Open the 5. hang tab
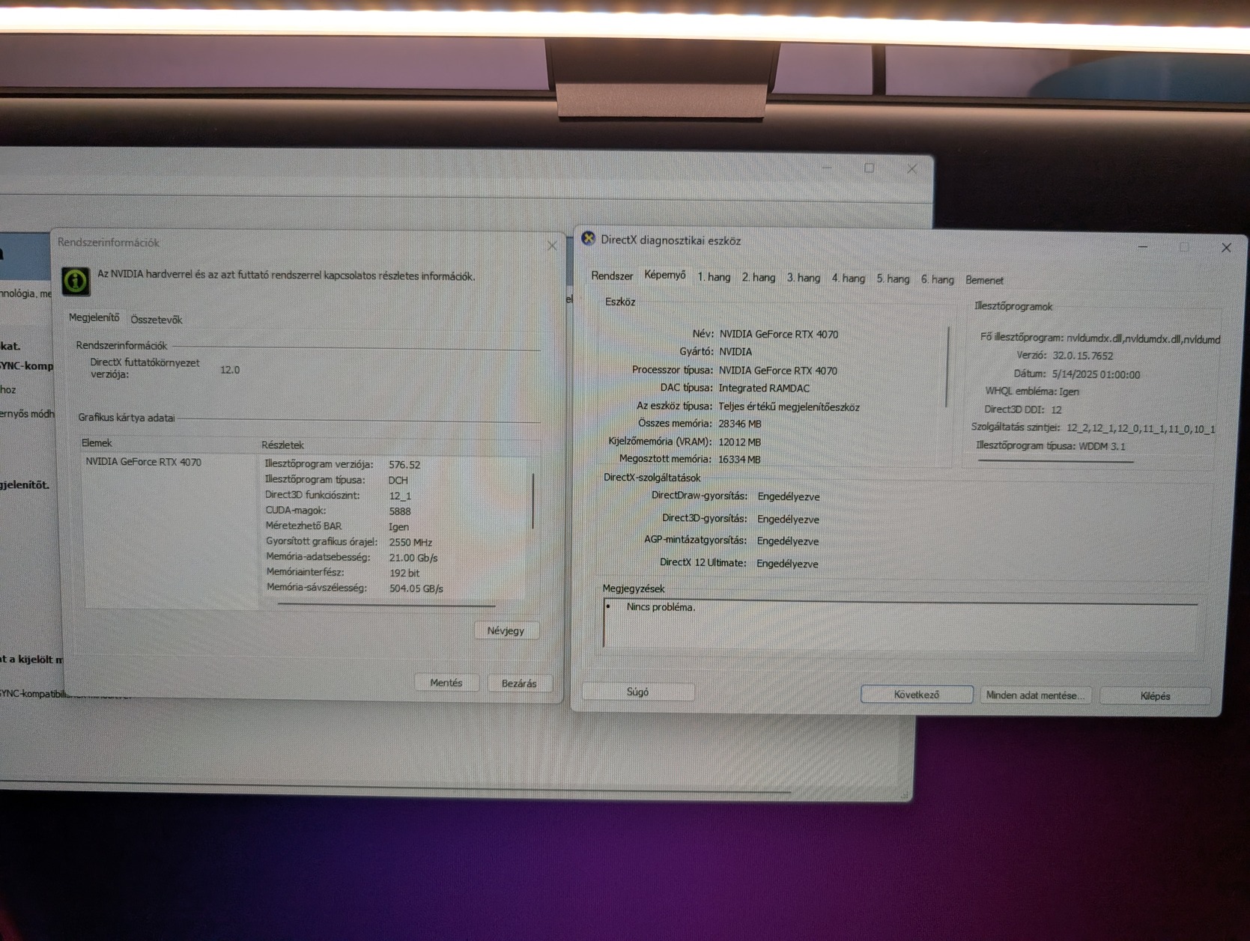 coord(893,279)
